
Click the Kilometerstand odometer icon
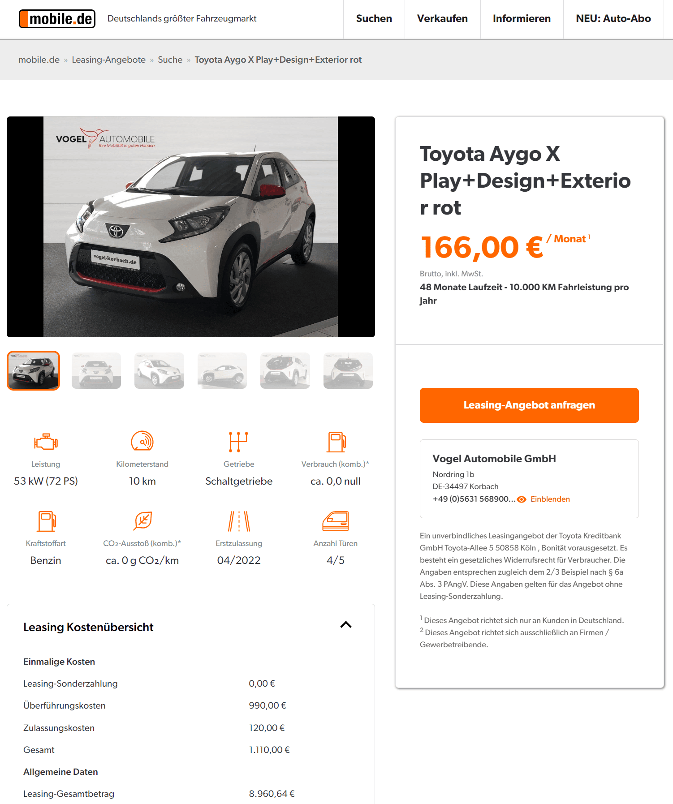coord(142,441)
